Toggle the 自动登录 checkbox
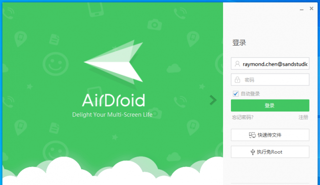Viewport: 320px width, 185px height. coord(236,94)
